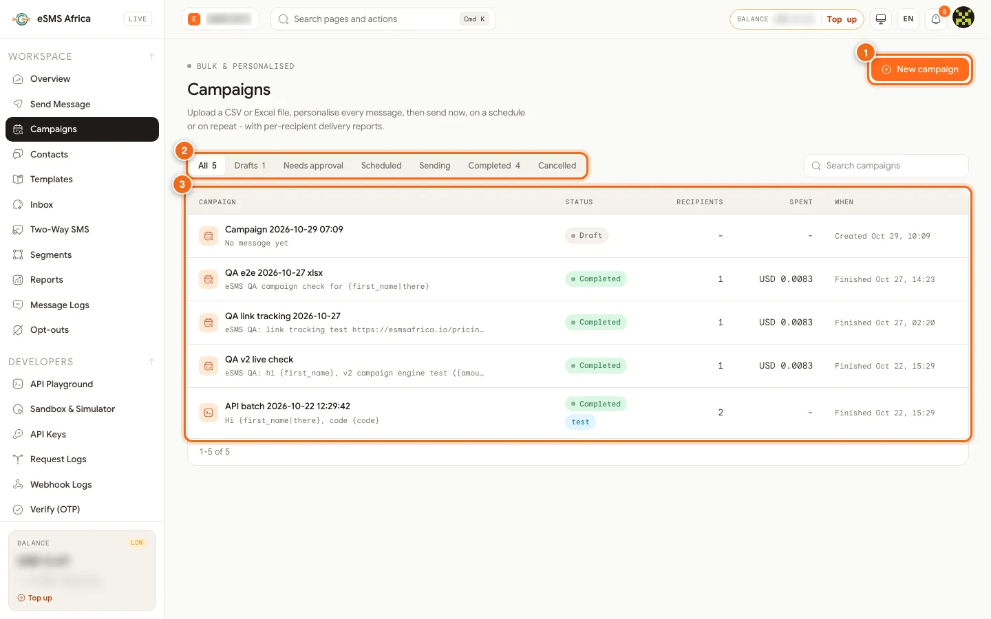Open the Needs approval tab
Viewport: 991px width, 619px height.
click(313, 166)
